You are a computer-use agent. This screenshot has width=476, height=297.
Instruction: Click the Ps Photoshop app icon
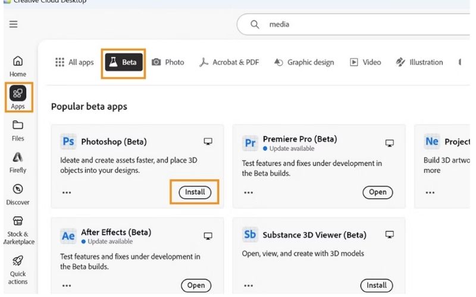pos(68,141)
